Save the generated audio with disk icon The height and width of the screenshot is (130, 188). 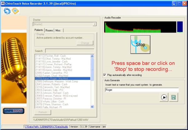173,97
